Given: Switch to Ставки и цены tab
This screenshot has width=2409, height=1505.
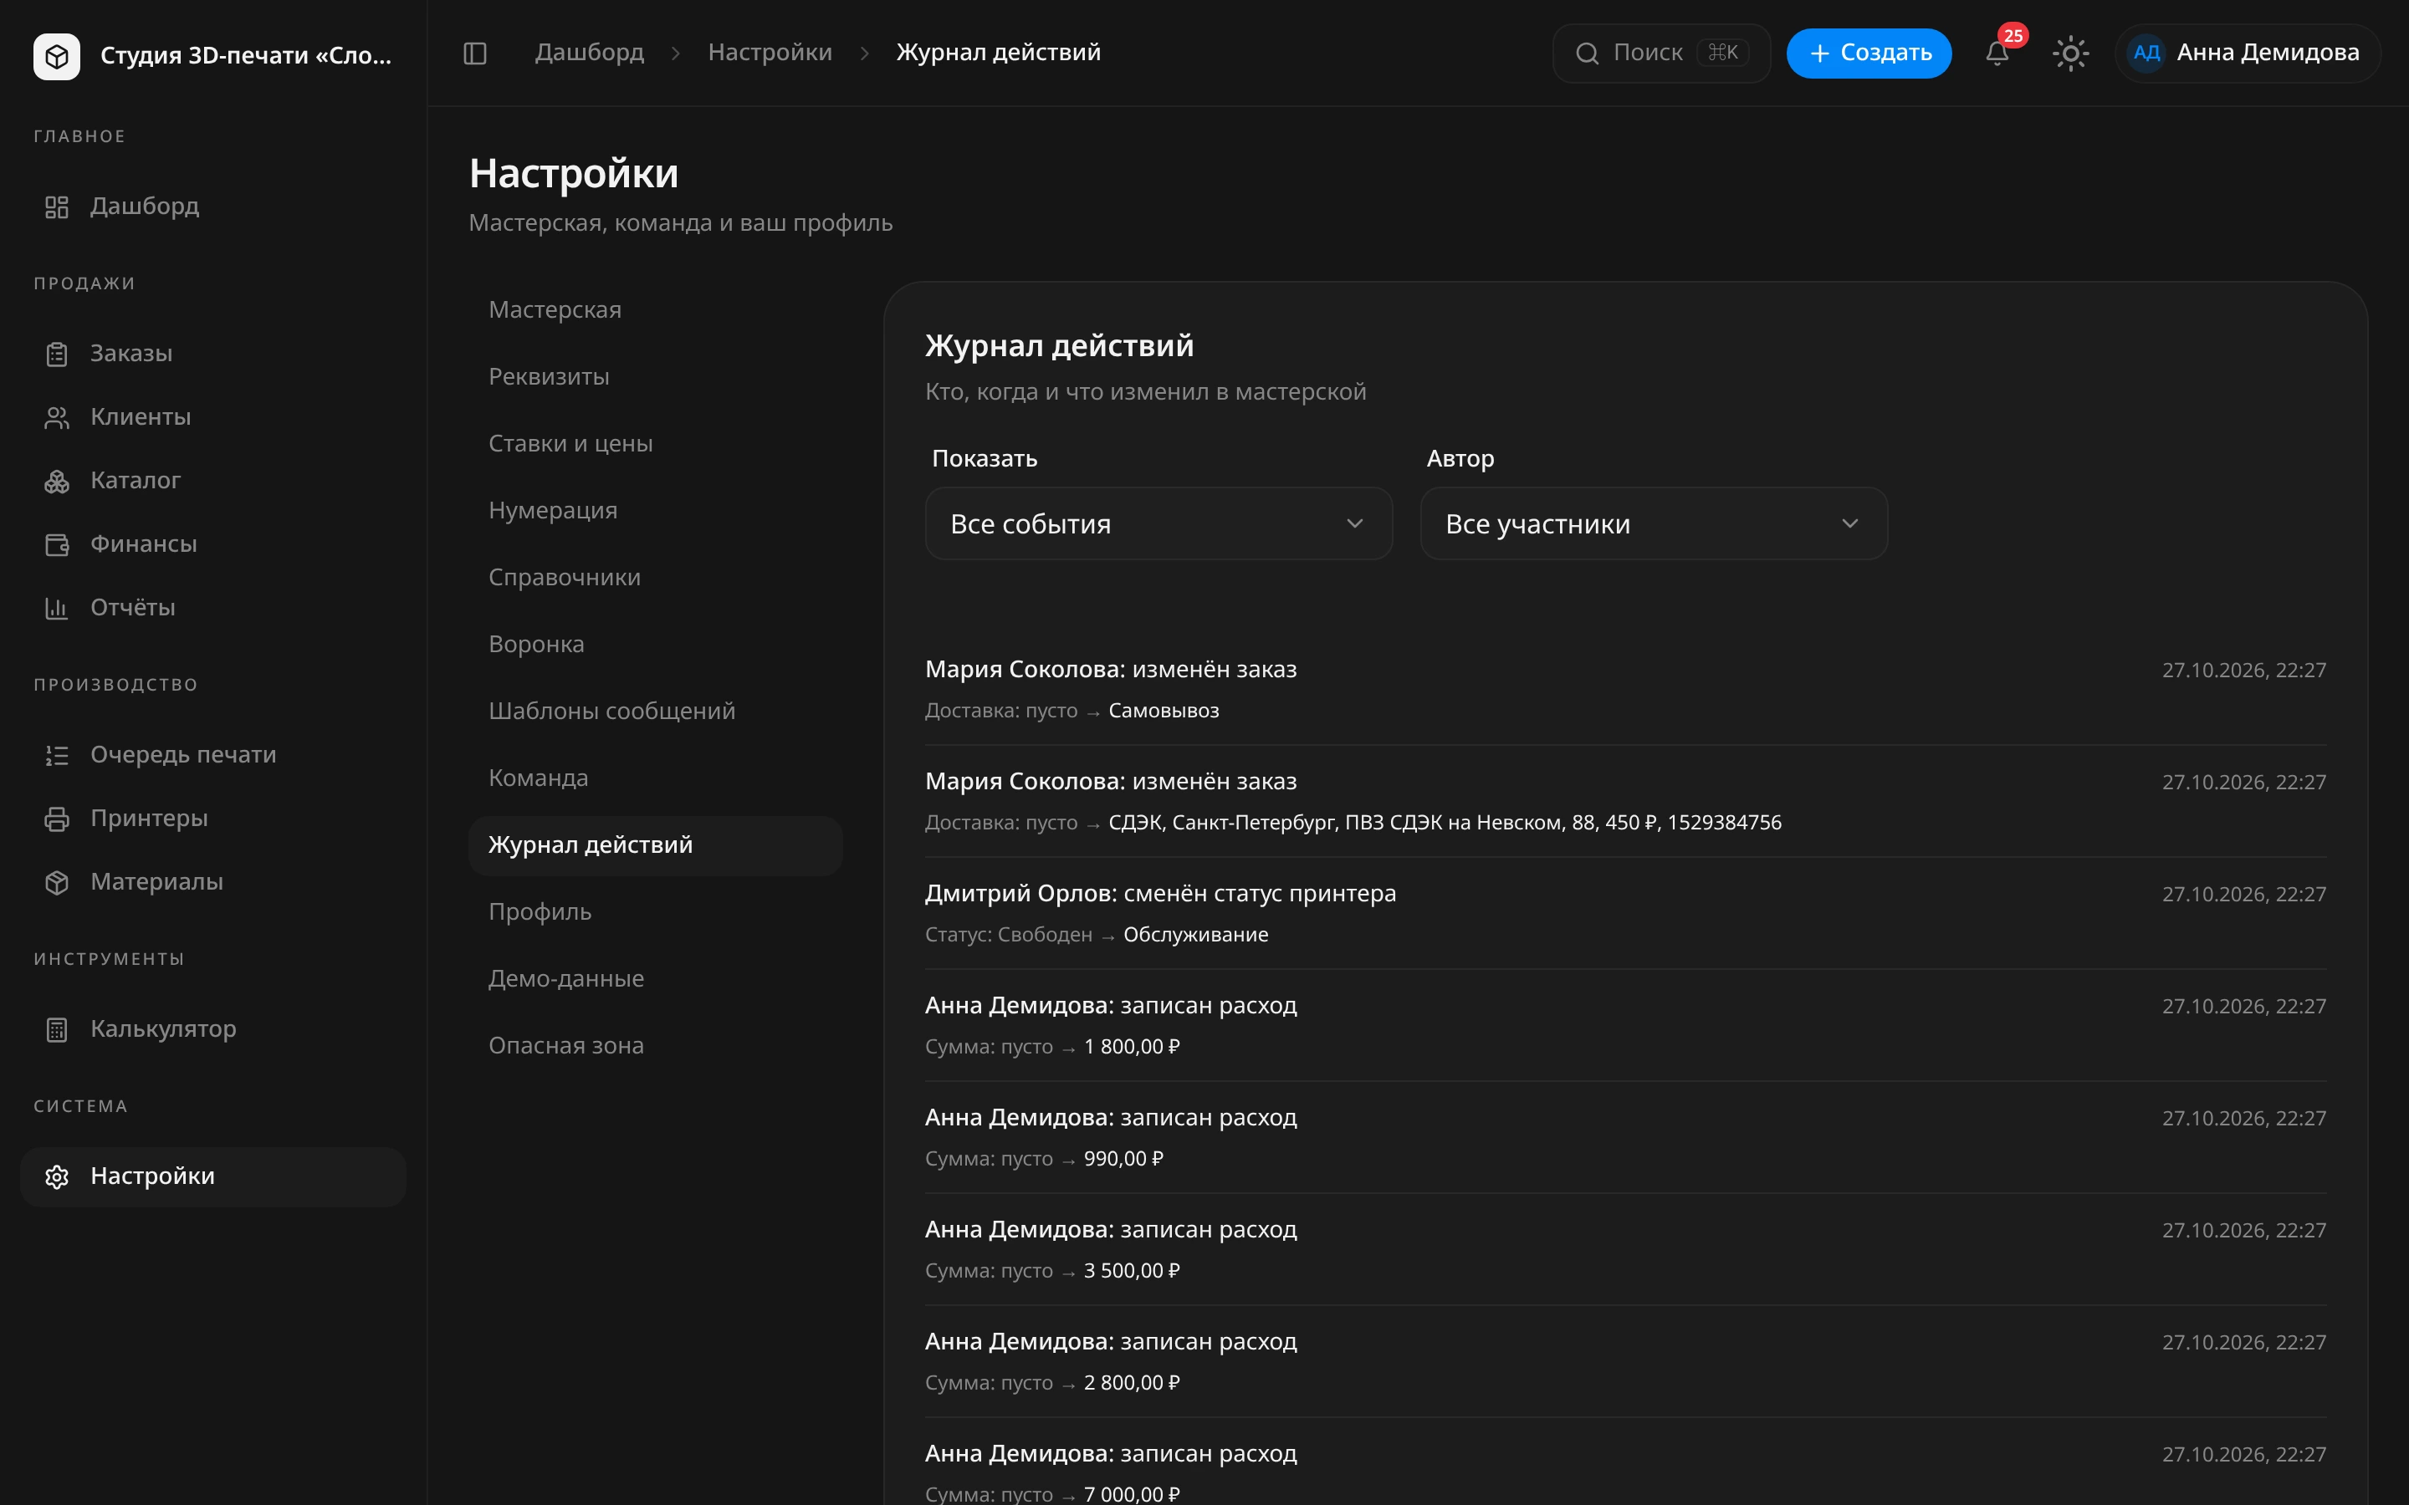Looking at the screenshot, I should tap(655, 443).
